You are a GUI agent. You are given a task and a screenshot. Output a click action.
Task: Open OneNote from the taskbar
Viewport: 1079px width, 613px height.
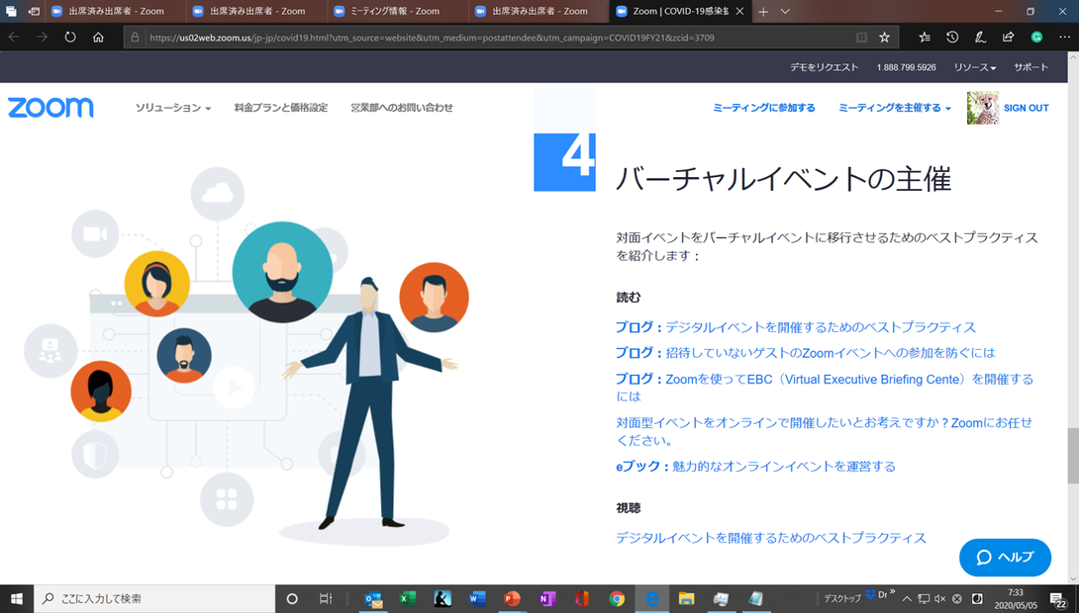(547, 598)
